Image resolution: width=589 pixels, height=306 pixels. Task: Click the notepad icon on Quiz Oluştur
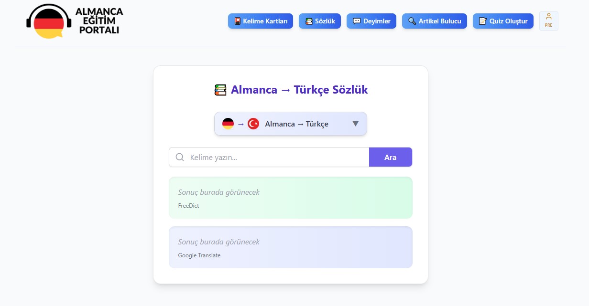pyautogui.click(x=482, y=21)
